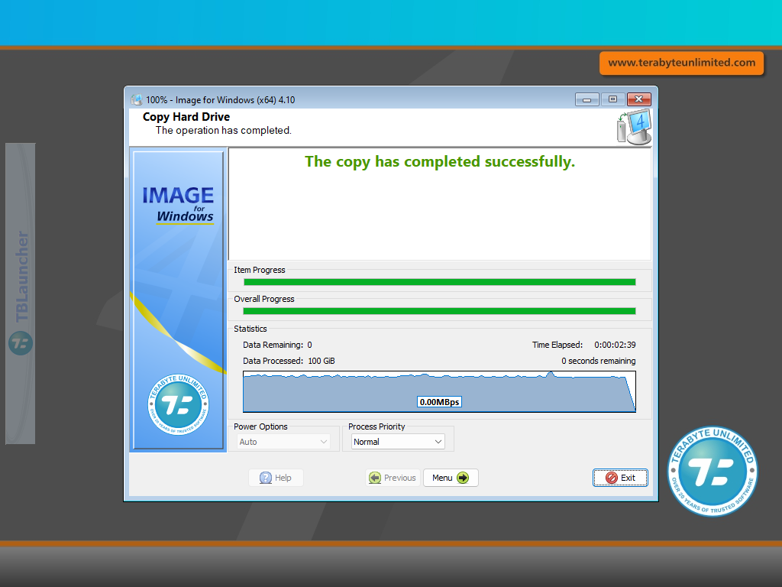Expand the Power Options Auto dropdown
This screenshot has height=587, width=782.
[x=283, y=442]
